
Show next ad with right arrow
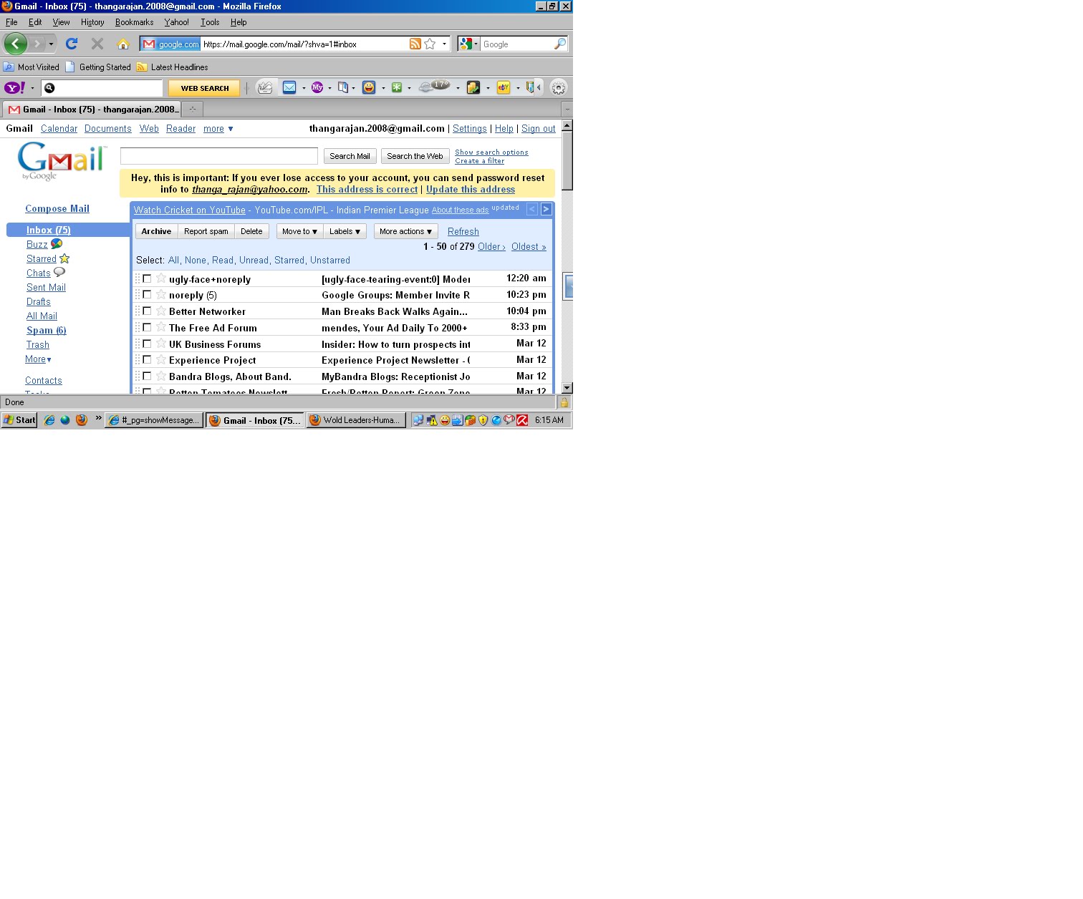tap(547, 209)
